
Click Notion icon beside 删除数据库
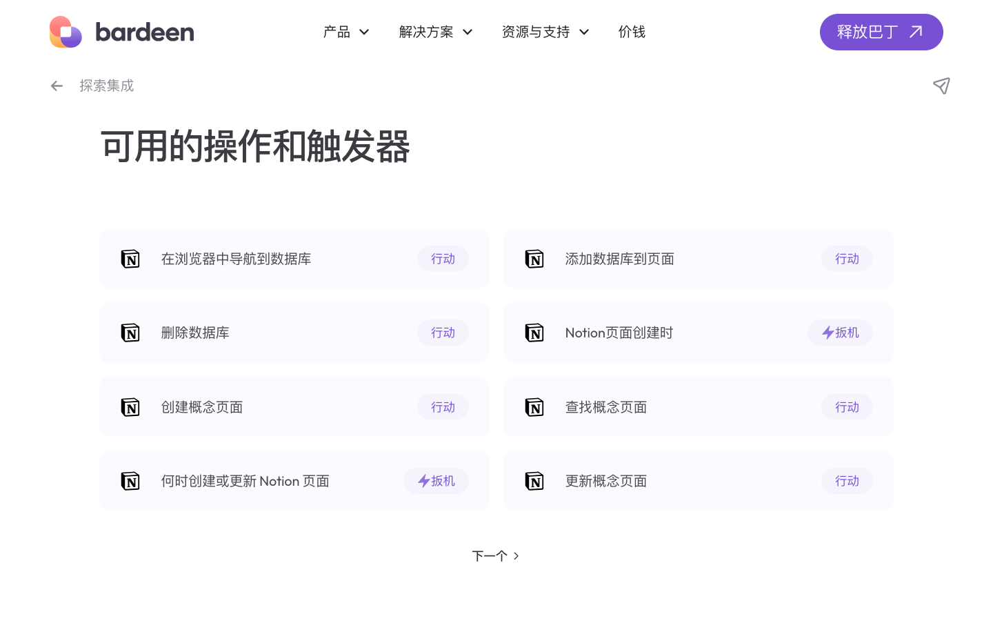[x=130, y=333]
